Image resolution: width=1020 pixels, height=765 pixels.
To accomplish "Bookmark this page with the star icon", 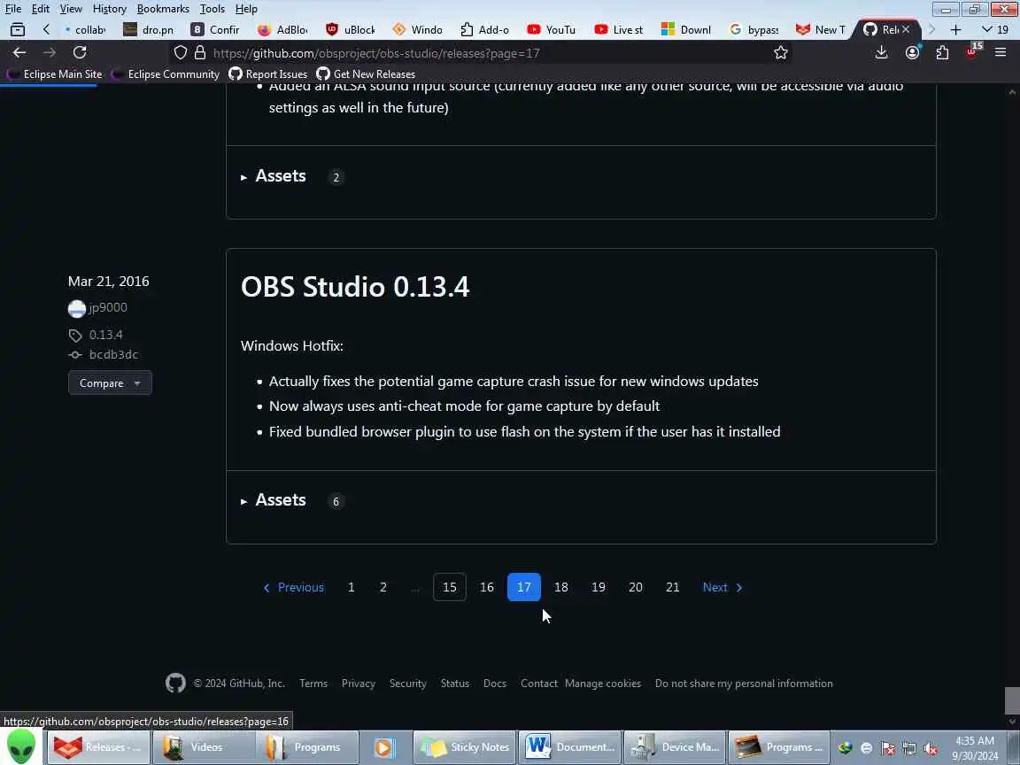I will click(x=781, y=53).
